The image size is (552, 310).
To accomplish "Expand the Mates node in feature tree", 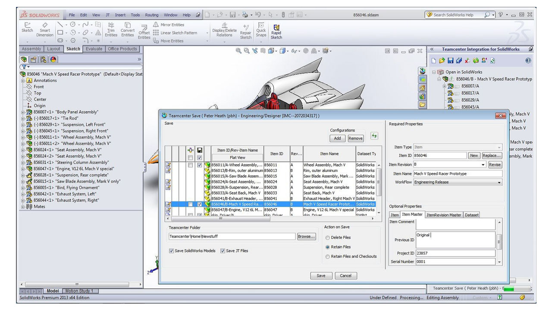I will pyautogui.click(x=23, y=206).
